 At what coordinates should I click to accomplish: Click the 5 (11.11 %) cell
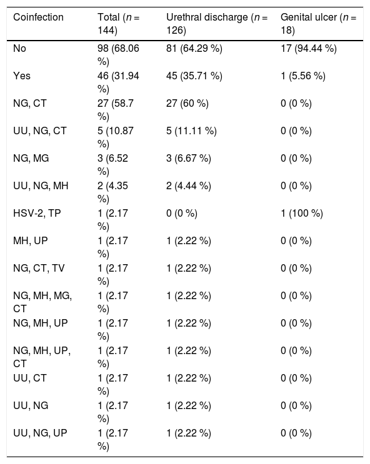(191, 131)
